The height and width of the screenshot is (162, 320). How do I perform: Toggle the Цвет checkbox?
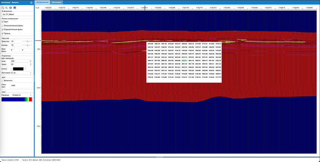(3, 22)
